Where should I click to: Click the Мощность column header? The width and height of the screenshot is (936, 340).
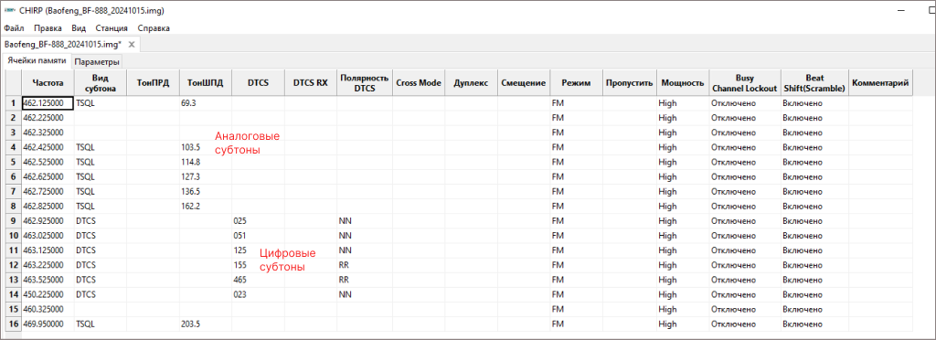pyautogui.click(x=682, y=83)
